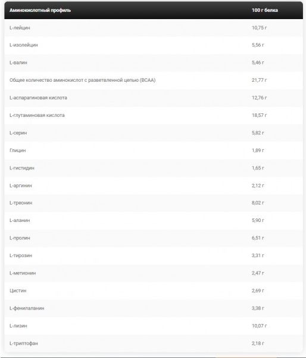Click the Цистин row label
The height and width of the screenshot is (358, 306).
[x=18, y=291]
